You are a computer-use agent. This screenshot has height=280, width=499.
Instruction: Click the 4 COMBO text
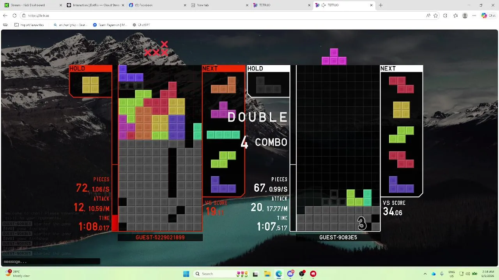(264, 142)
